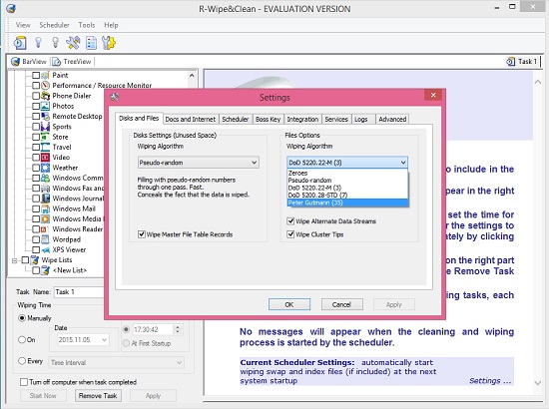Open the Scheduler menu
Screen dimensions: 549x409
[x=54, y=25]
